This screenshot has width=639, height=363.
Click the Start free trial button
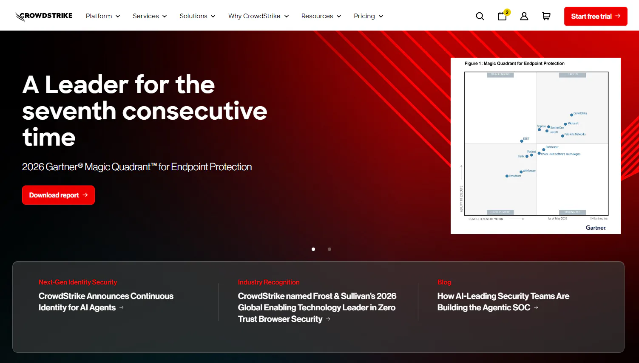[x=596, y=16]
